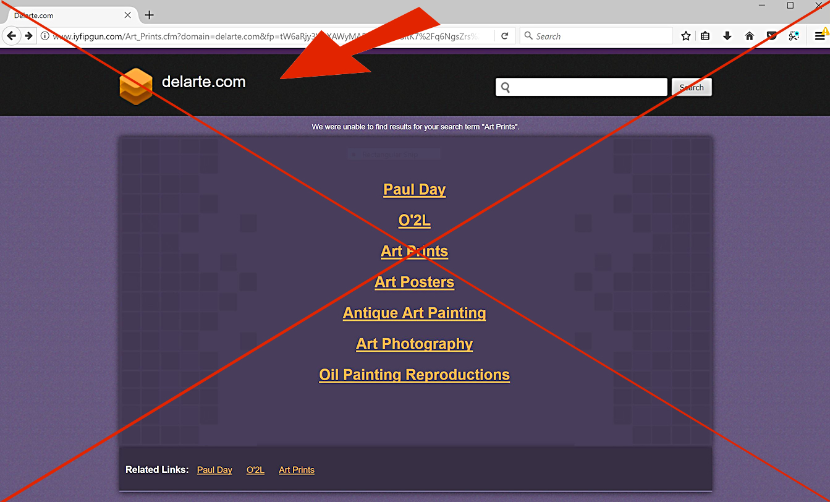Open the Art Prints main link
Viewport: 830px width, 502px height.
(x=414, y=251)
